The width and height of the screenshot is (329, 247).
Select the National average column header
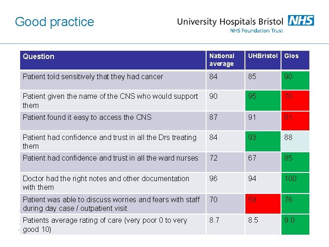[222, 60]
